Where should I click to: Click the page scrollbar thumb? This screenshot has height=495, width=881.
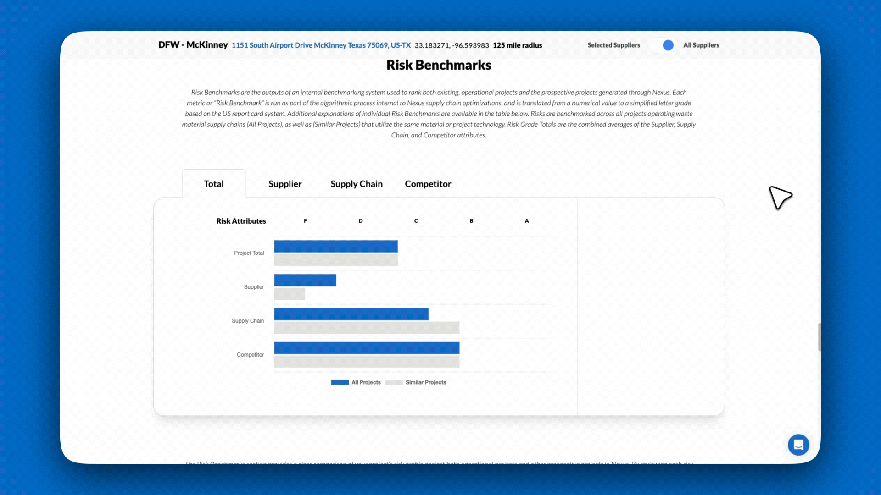pyautogui.click(x=819, y=337)
